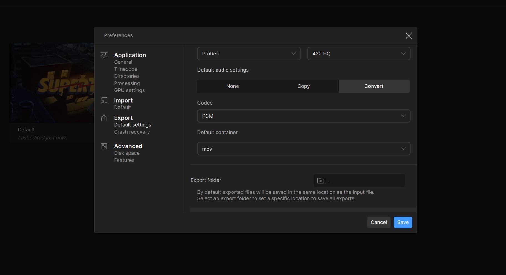Click the Application monitor icon in sidebar
This screenshot has height=275, width=506.
[104, 55]
